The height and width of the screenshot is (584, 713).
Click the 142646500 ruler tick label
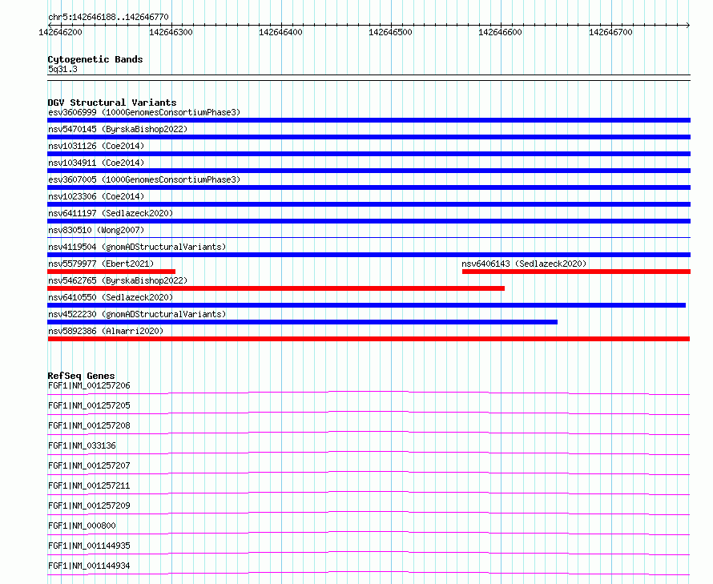[x=391, y=32]
